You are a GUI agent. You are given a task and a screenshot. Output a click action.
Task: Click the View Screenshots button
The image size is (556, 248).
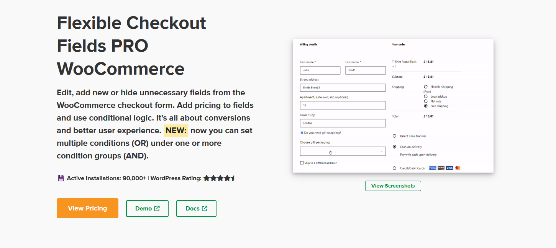point(393,186)
